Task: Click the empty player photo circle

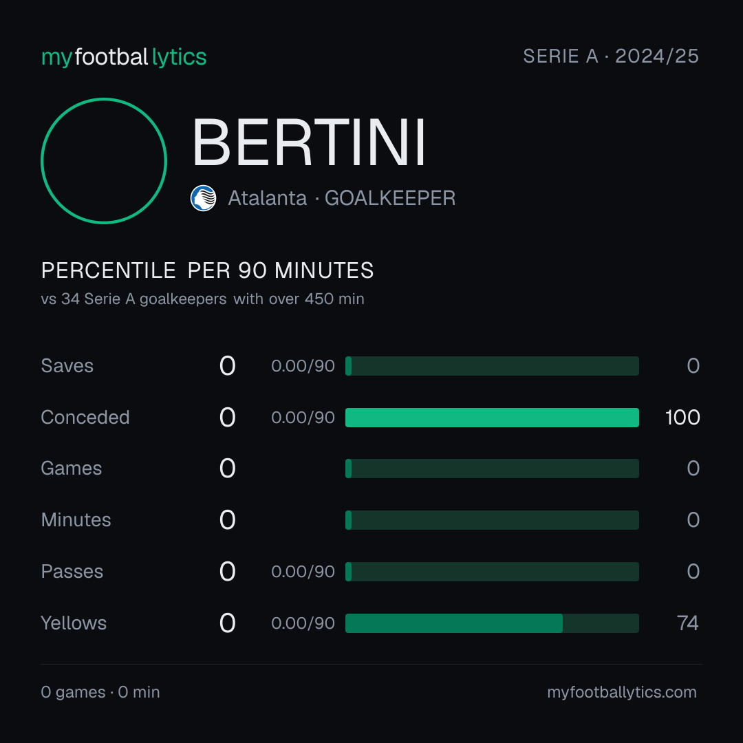Action: click(104, 160)
